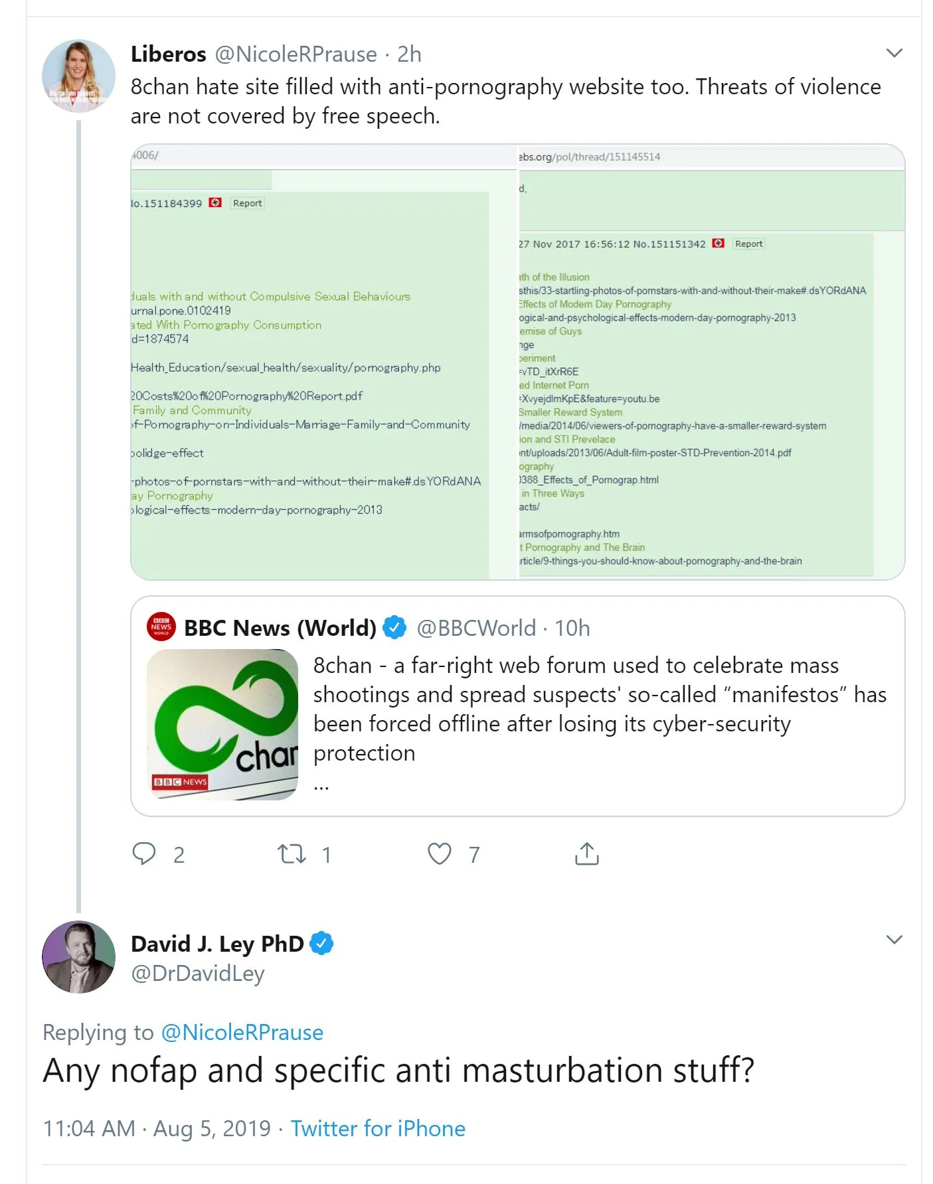Open Liberos profile avatar photo
This screenshot has width=933, height=1184.
(78, 76)
